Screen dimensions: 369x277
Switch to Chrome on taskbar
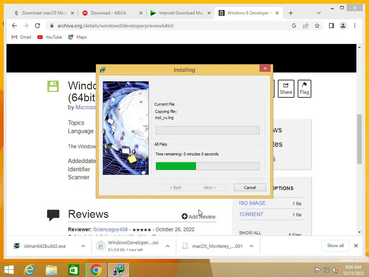click(x=96, y=270)
